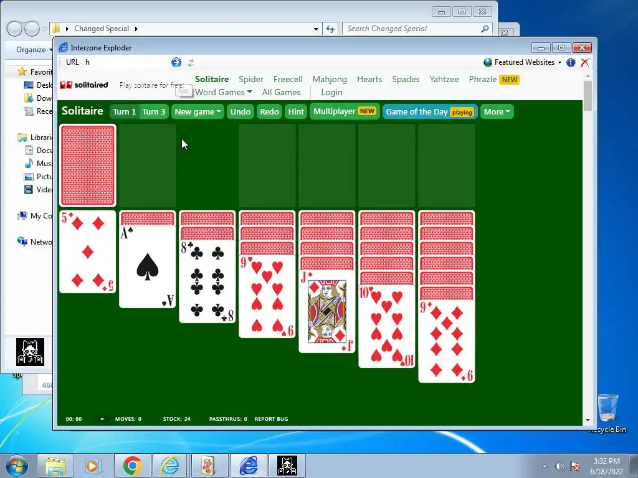Screen dimensions: 638x478
Task: Click the Solitaired logo
Action: point(84,85)
